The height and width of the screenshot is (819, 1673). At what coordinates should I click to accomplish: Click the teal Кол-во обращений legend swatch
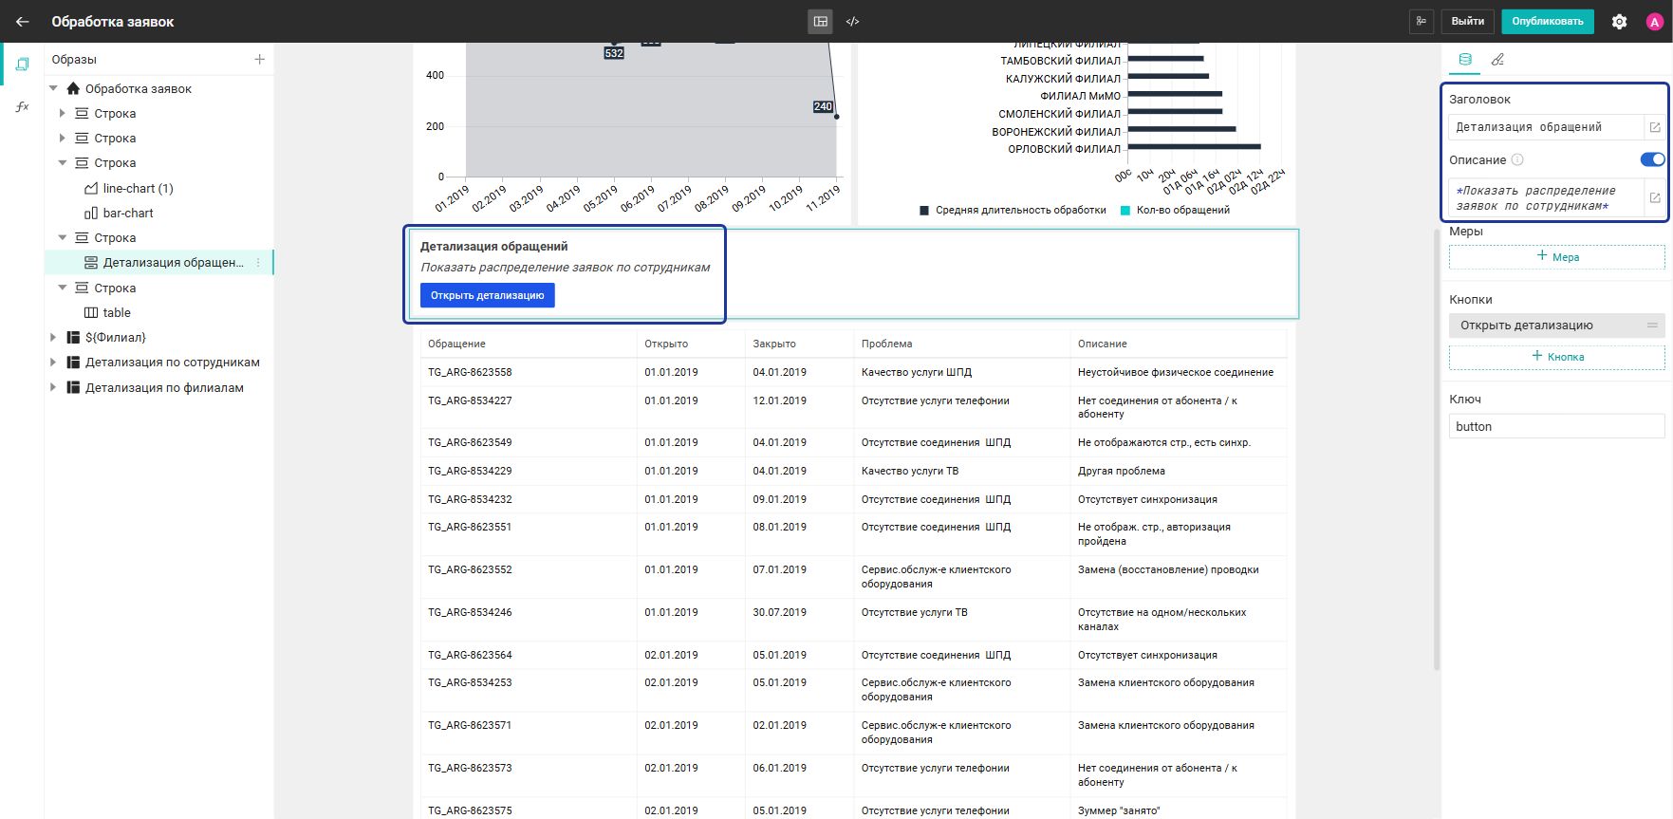[1125, 211]
